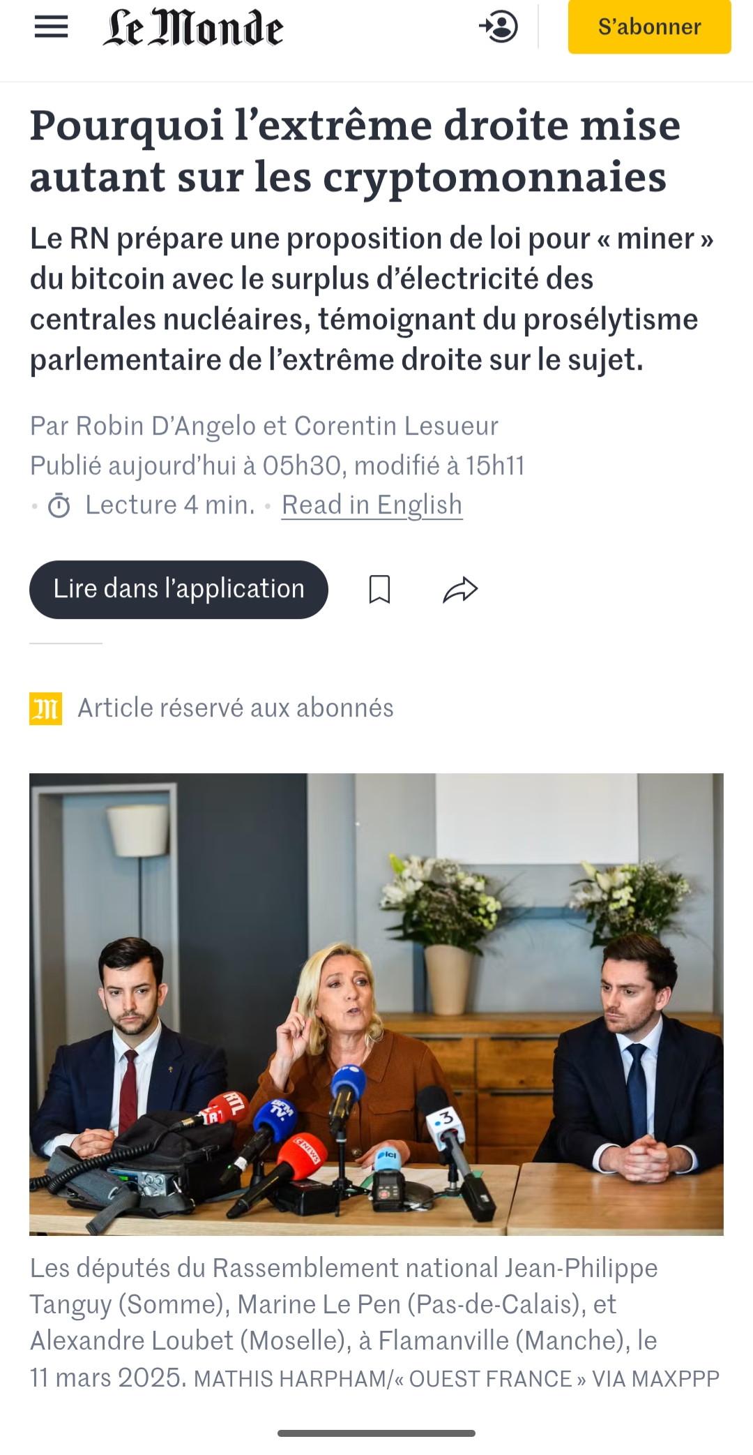The image size is (753, 1455).
Task: Tap the Article réservé aux abonnés label
Action: 236,708
